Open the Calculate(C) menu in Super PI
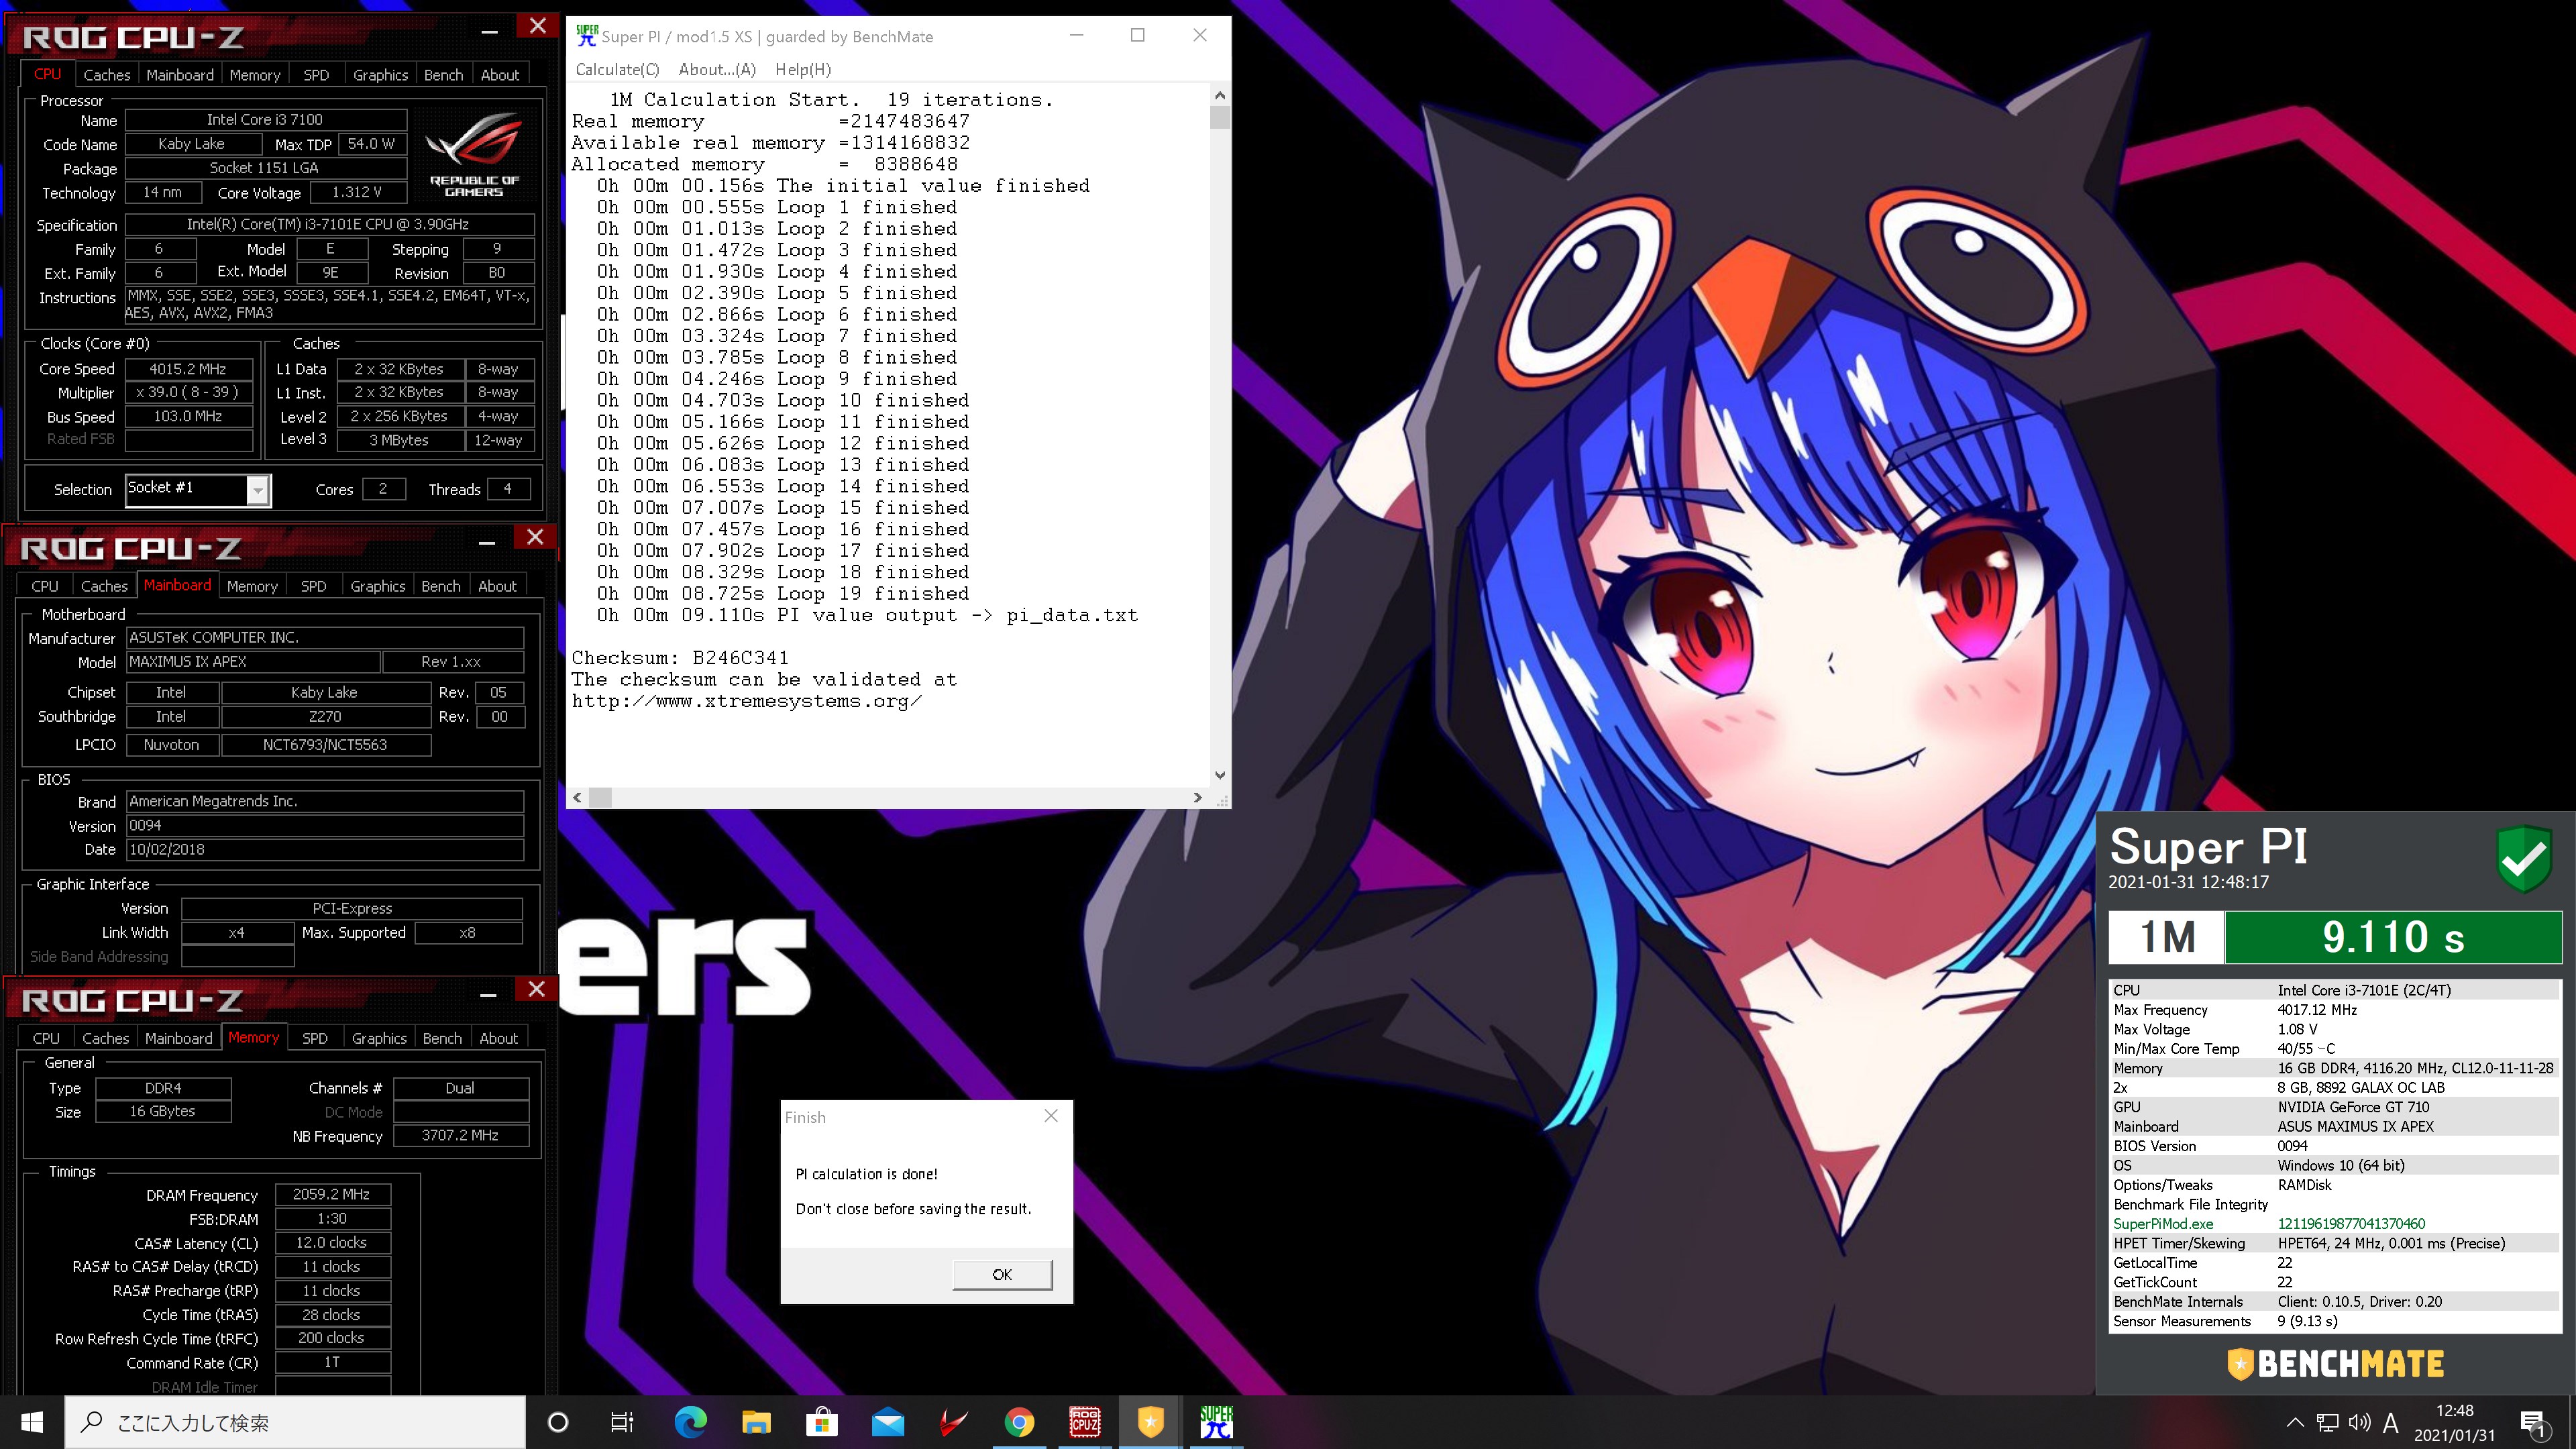Viewport: 2576px width, 1449px height. 617,69
